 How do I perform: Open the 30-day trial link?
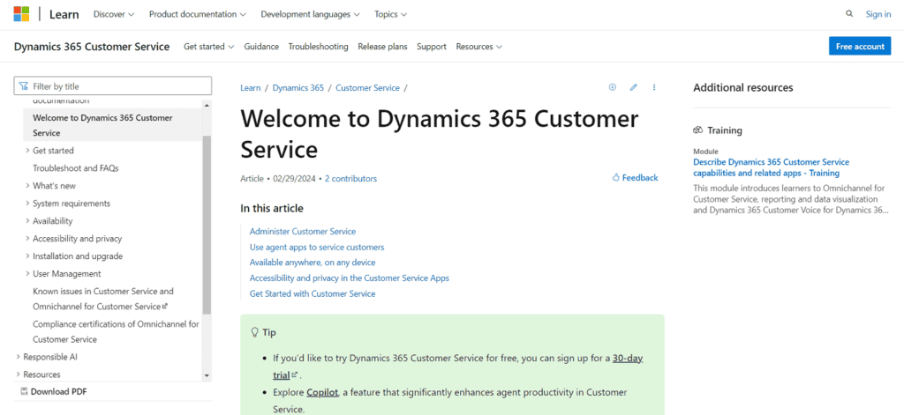pos(628,358)
